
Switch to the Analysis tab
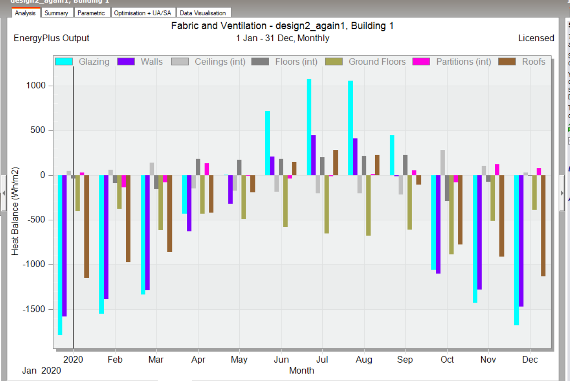click(x=26, y=13)
